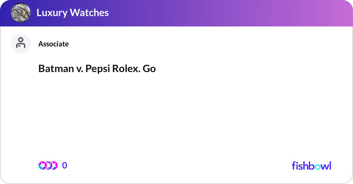Select the Associate author label

coord(53,44)
